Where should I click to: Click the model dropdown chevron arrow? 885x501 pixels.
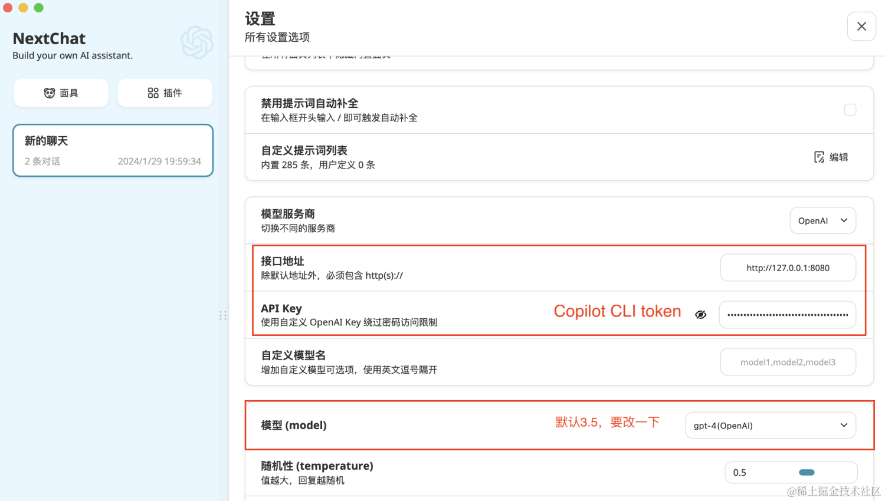pyautogui.click(x=844, y=426)
